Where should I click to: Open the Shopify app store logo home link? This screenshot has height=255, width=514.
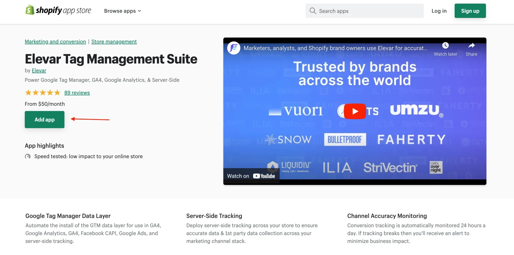[x=58, y=10]
